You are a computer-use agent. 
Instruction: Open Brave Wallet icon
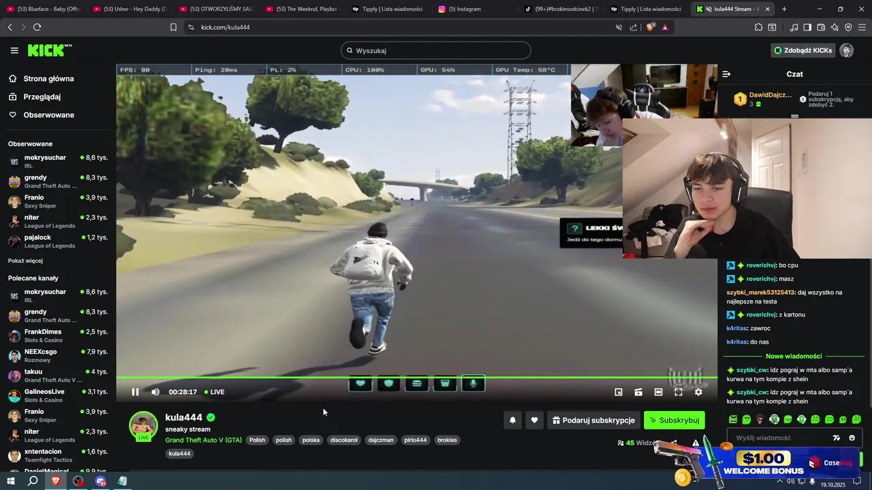coord(821,27)
